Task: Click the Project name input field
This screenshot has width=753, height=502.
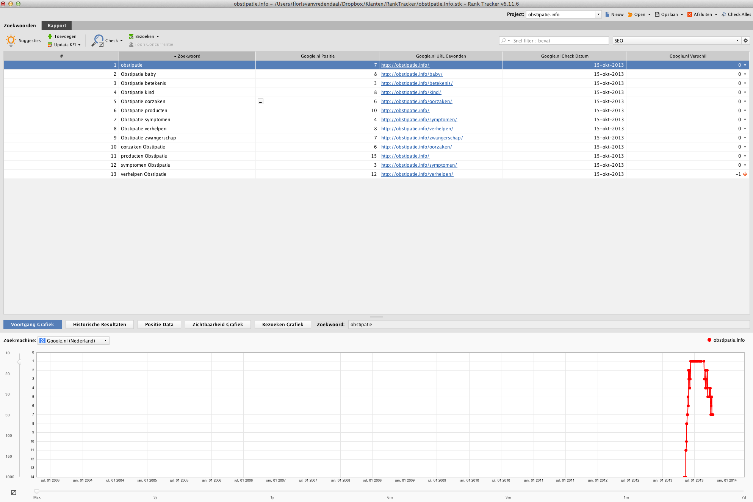Action: click(x=560, y=14)
